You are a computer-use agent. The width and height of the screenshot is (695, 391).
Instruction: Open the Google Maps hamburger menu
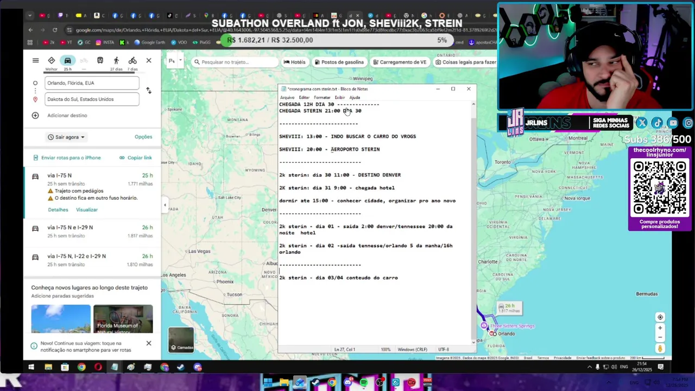click(x=35, y=61)
